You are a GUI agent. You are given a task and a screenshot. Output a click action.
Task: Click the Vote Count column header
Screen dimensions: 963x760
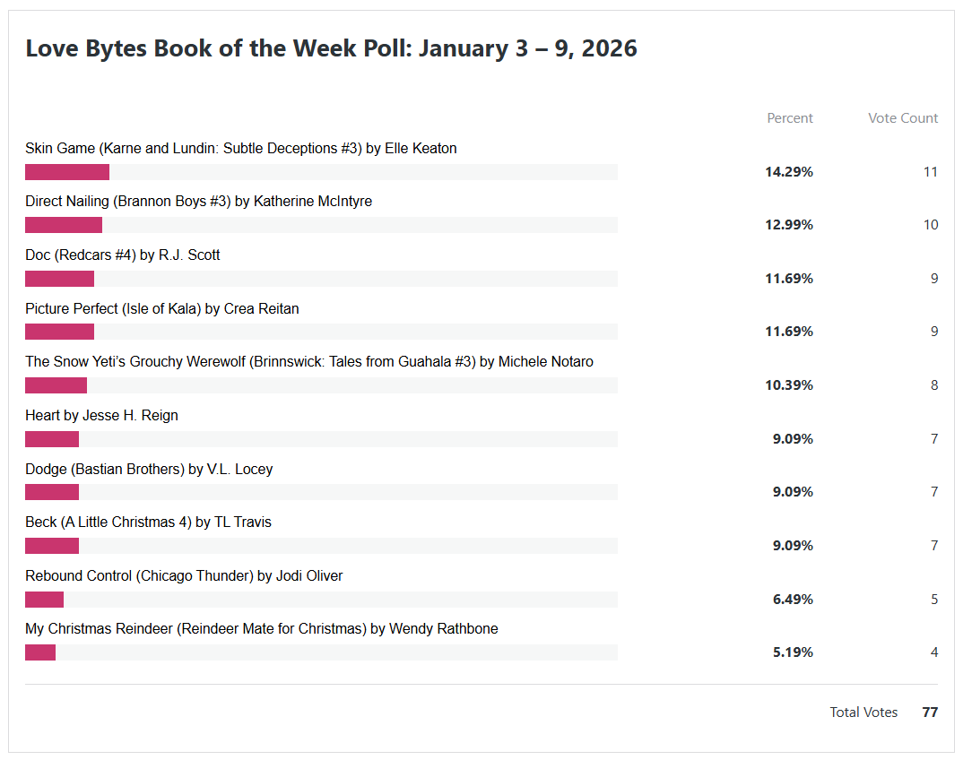[x=902, y=118]
